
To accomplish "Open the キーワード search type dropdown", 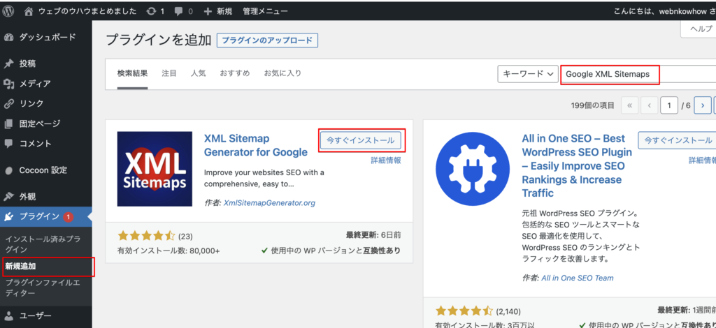I will (x=528, y=74).
